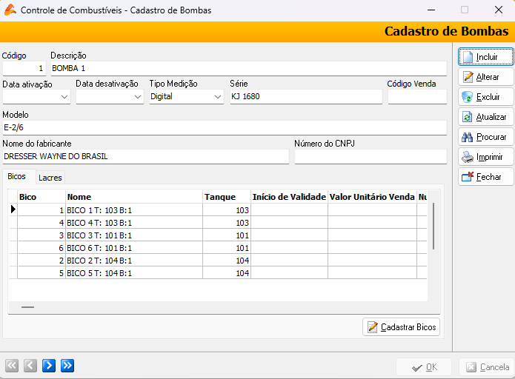Go to the first record arrow
The image size is (515, 379).
11,365
